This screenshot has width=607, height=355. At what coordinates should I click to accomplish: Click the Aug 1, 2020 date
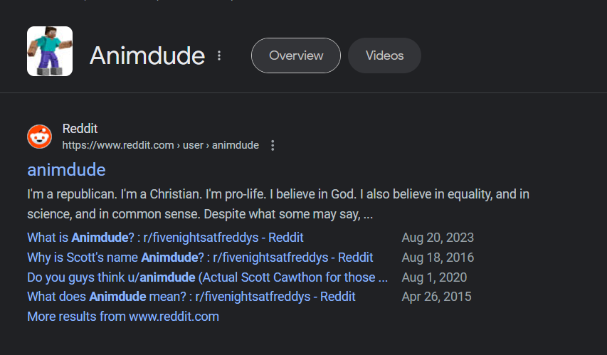pos(434,277)
